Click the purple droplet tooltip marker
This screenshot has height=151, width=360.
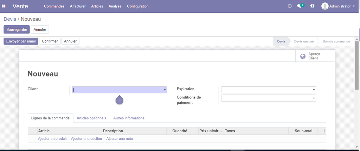click(x=120, y=100)
